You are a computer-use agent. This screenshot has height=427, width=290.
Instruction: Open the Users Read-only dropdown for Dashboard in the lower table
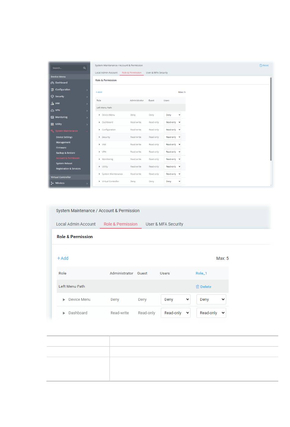pyautogui.click(x=176, y=313)
